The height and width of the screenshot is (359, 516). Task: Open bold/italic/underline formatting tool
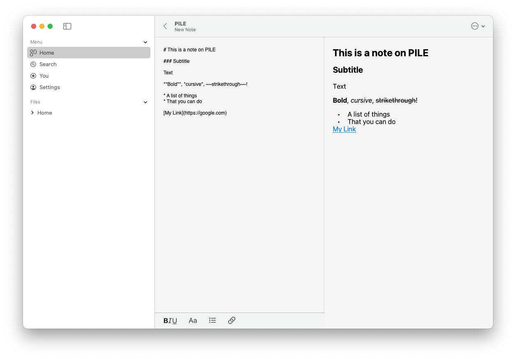coord(170,321)
